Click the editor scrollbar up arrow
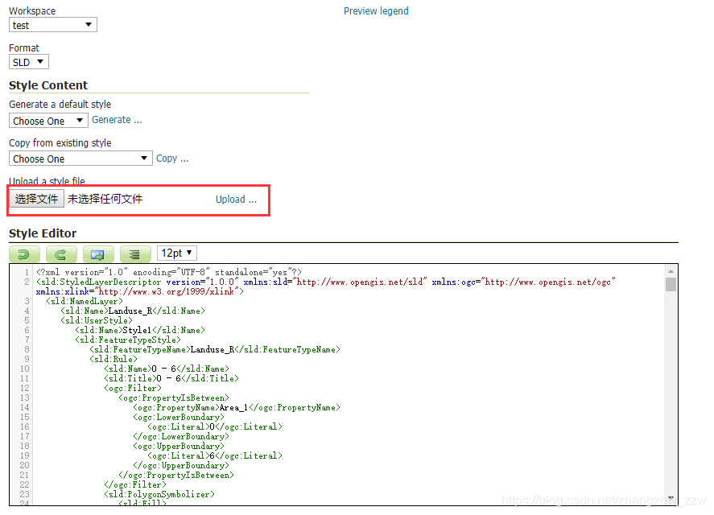Screen dimensions: 714x515 pyautogui.click(x=671, y=271)
